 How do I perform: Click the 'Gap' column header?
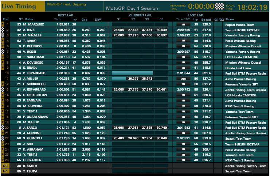point(85,20)
